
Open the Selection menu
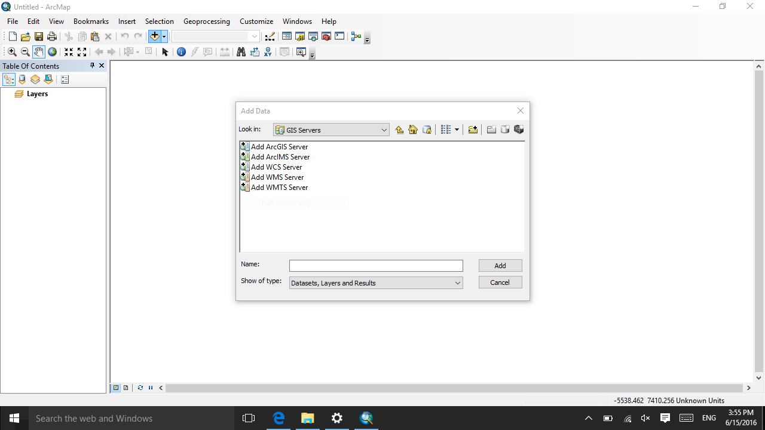coord(160,21)
